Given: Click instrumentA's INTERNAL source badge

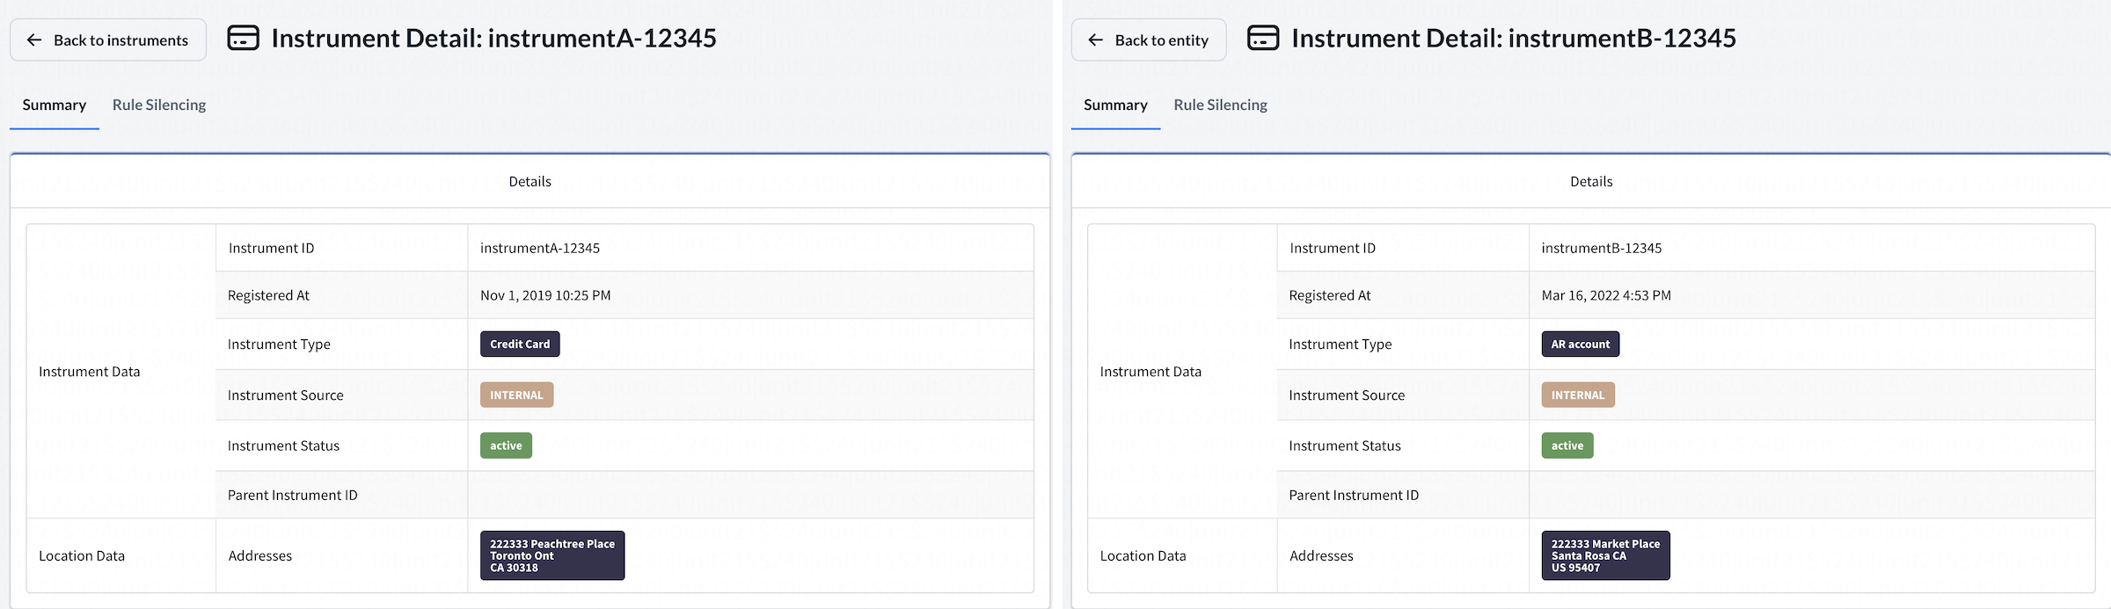Looking at the screenshot, I should 516,395.
